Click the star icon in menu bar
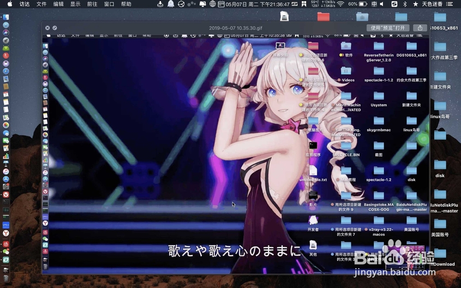 415,4
